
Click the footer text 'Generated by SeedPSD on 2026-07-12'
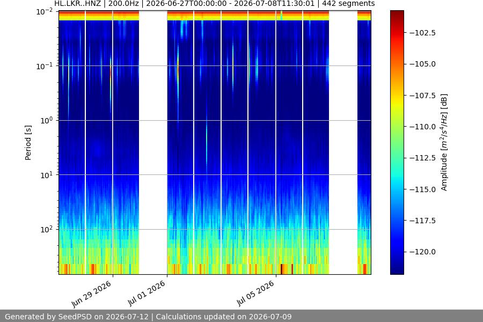tap(77, 317)
